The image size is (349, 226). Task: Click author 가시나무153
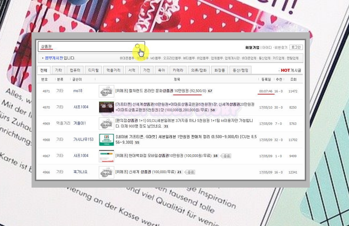(x=83, y=139)
